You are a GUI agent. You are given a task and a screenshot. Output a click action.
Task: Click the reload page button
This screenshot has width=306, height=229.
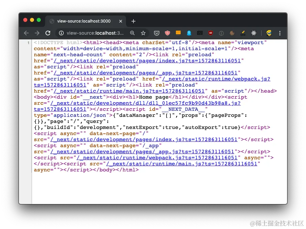(x=48, y=33)
